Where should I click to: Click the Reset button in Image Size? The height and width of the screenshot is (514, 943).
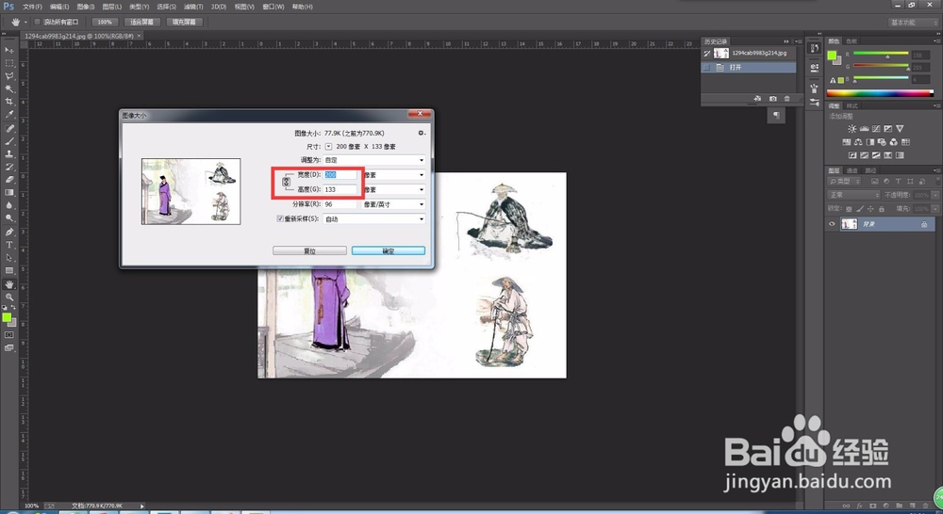tap(309, 251)
